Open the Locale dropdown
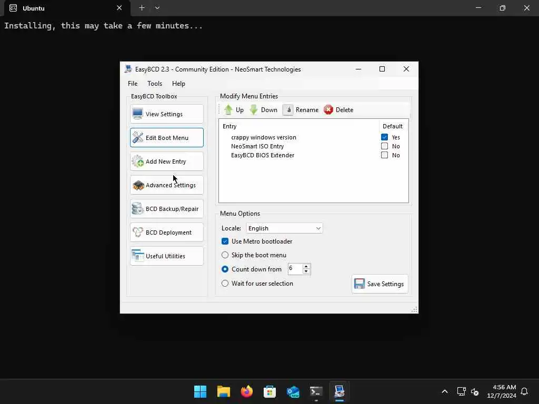The image size is (539, 404). pyautogui.click(x=284, y=228)
